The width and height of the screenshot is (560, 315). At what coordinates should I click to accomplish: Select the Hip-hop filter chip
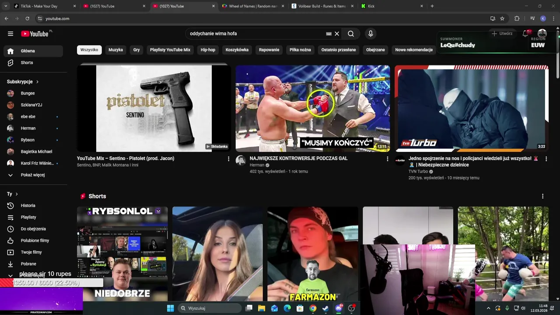(208, 50)
